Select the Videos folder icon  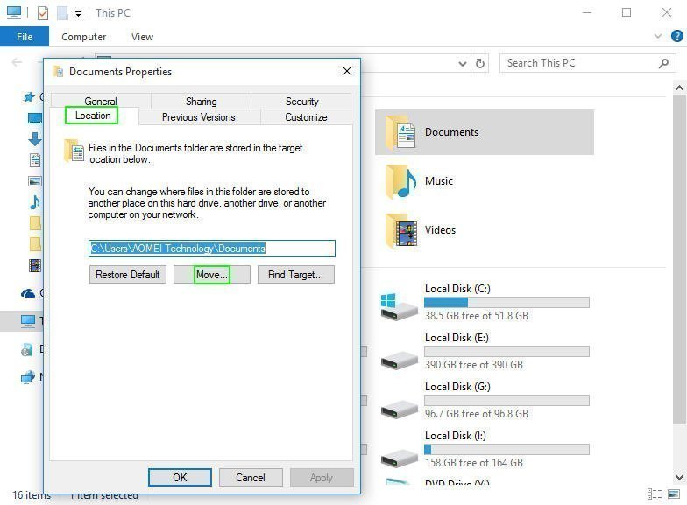[400, 230]
